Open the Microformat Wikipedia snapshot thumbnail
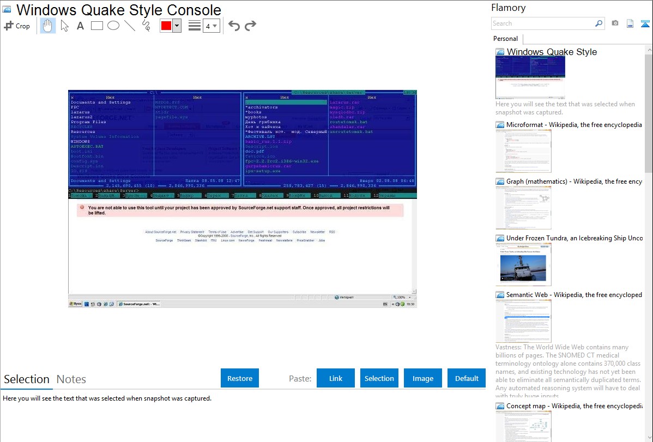The width and height of the screenshot is (653, 442). (523, 151)
